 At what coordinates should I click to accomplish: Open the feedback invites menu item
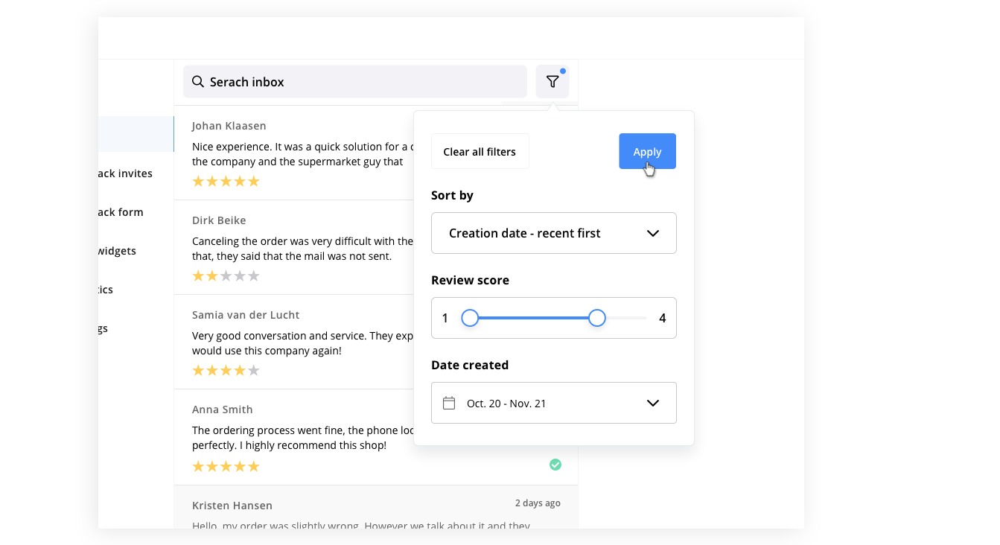pyautogui.click(x=125, y=173)
